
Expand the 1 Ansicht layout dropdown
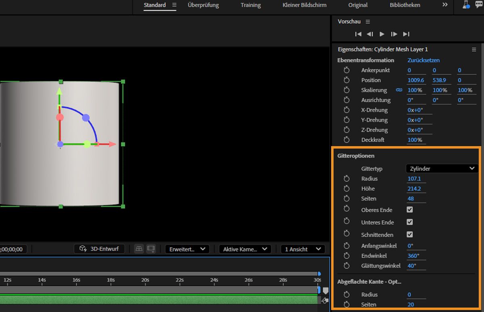click(x=303, y=249)
